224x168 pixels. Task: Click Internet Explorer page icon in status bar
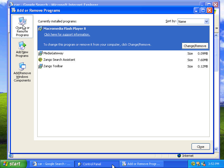click(x=11, y=156)
